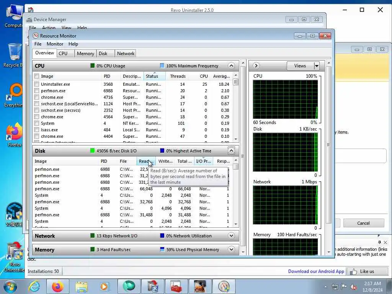Select the lsass.exe process row
Screen dimensions: 392x294
132,130
